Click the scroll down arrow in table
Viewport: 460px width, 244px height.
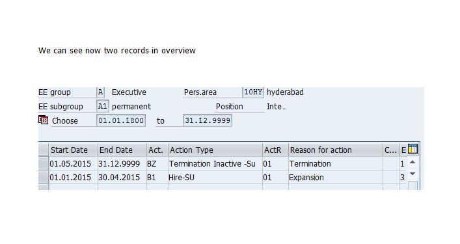[413, 174]
